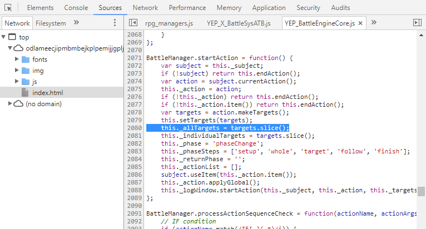The width and height of the screenshot is (426, 229).
Task: Click the subject.useItem code line
Action: click(229, 175)
